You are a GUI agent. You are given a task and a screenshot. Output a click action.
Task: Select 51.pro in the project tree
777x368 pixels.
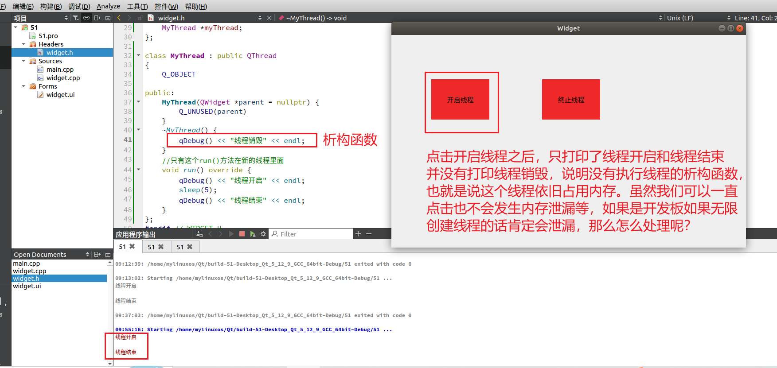click(x=48, y=36)
